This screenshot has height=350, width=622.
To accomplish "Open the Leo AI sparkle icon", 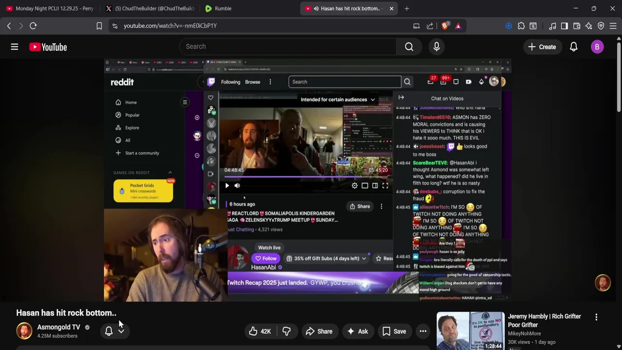I will (x=589, y=26).
